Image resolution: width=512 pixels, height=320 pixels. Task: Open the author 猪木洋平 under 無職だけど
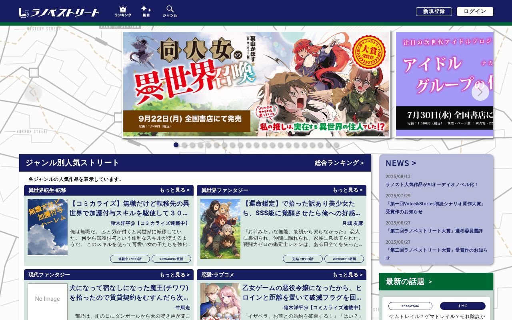(x=150, y=223)
